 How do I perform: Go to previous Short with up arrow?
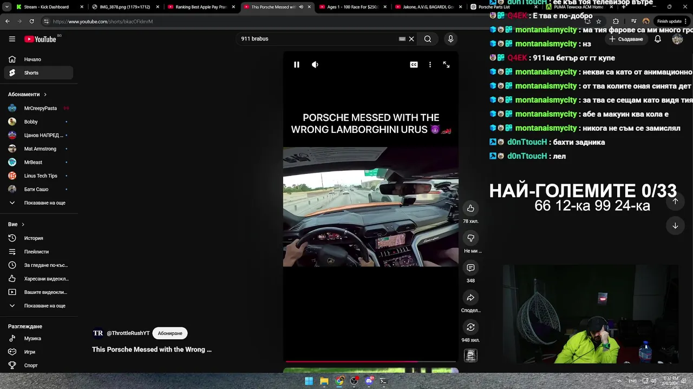coord(675,201)
